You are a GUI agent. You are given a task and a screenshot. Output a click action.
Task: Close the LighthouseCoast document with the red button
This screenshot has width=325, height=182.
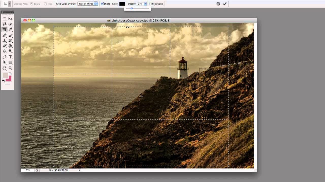pyautogui.click(x=25, y=20)
